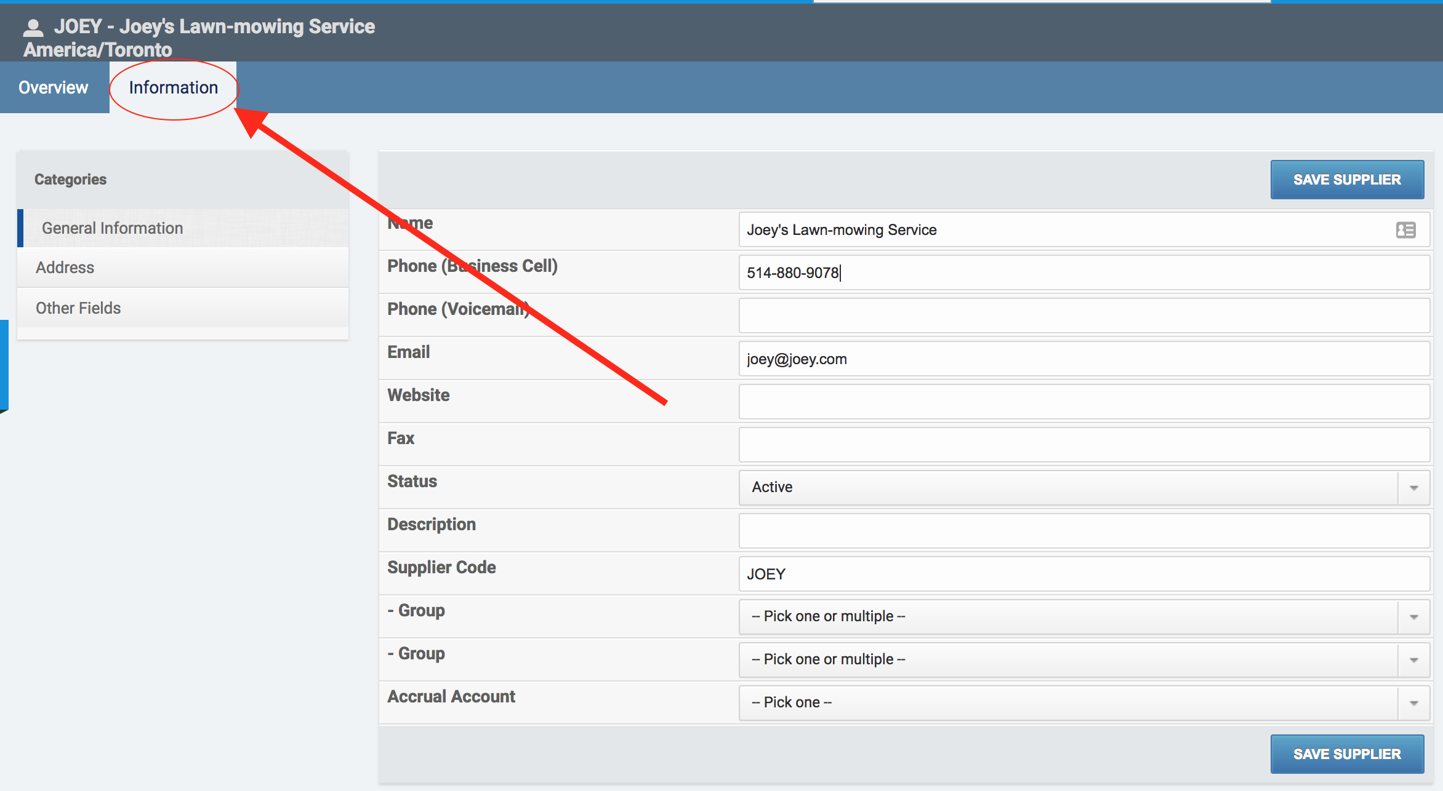Click the Status field label
This screenshot has height=791, width=1443.
(412, 482)
